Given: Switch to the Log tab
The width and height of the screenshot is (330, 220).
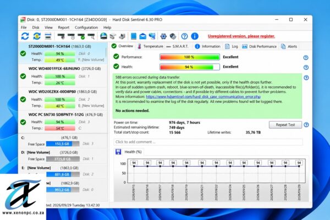Looking at the screenshot, I should click(x=232, y=46).
